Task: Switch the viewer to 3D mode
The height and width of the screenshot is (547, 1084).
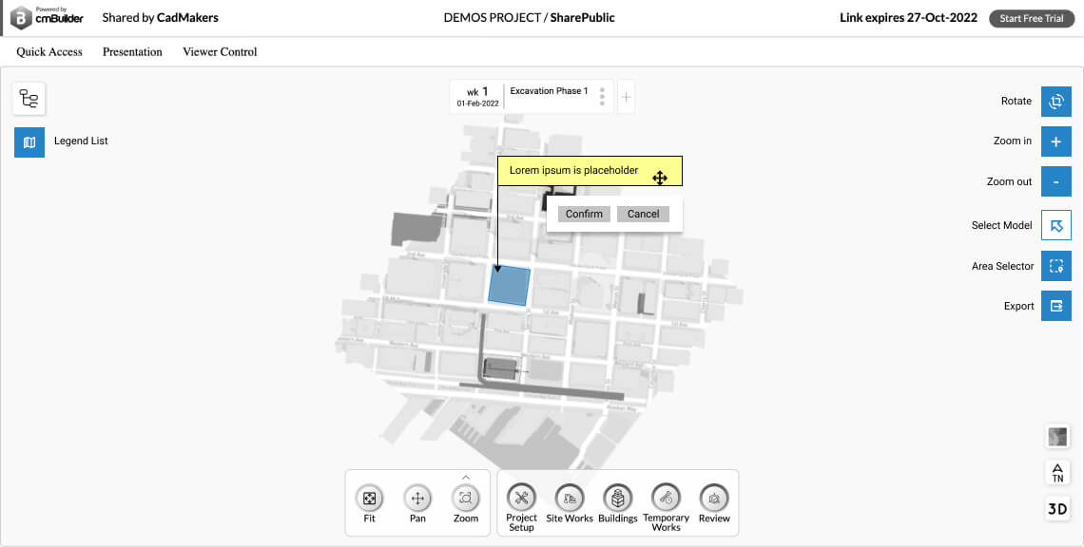Action: (1056, 508)
